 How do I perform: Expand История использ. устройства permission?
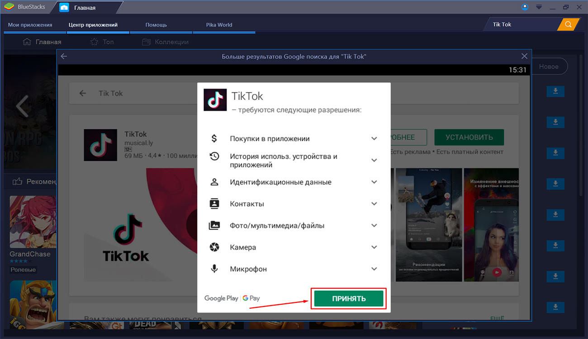click(374, 160)
